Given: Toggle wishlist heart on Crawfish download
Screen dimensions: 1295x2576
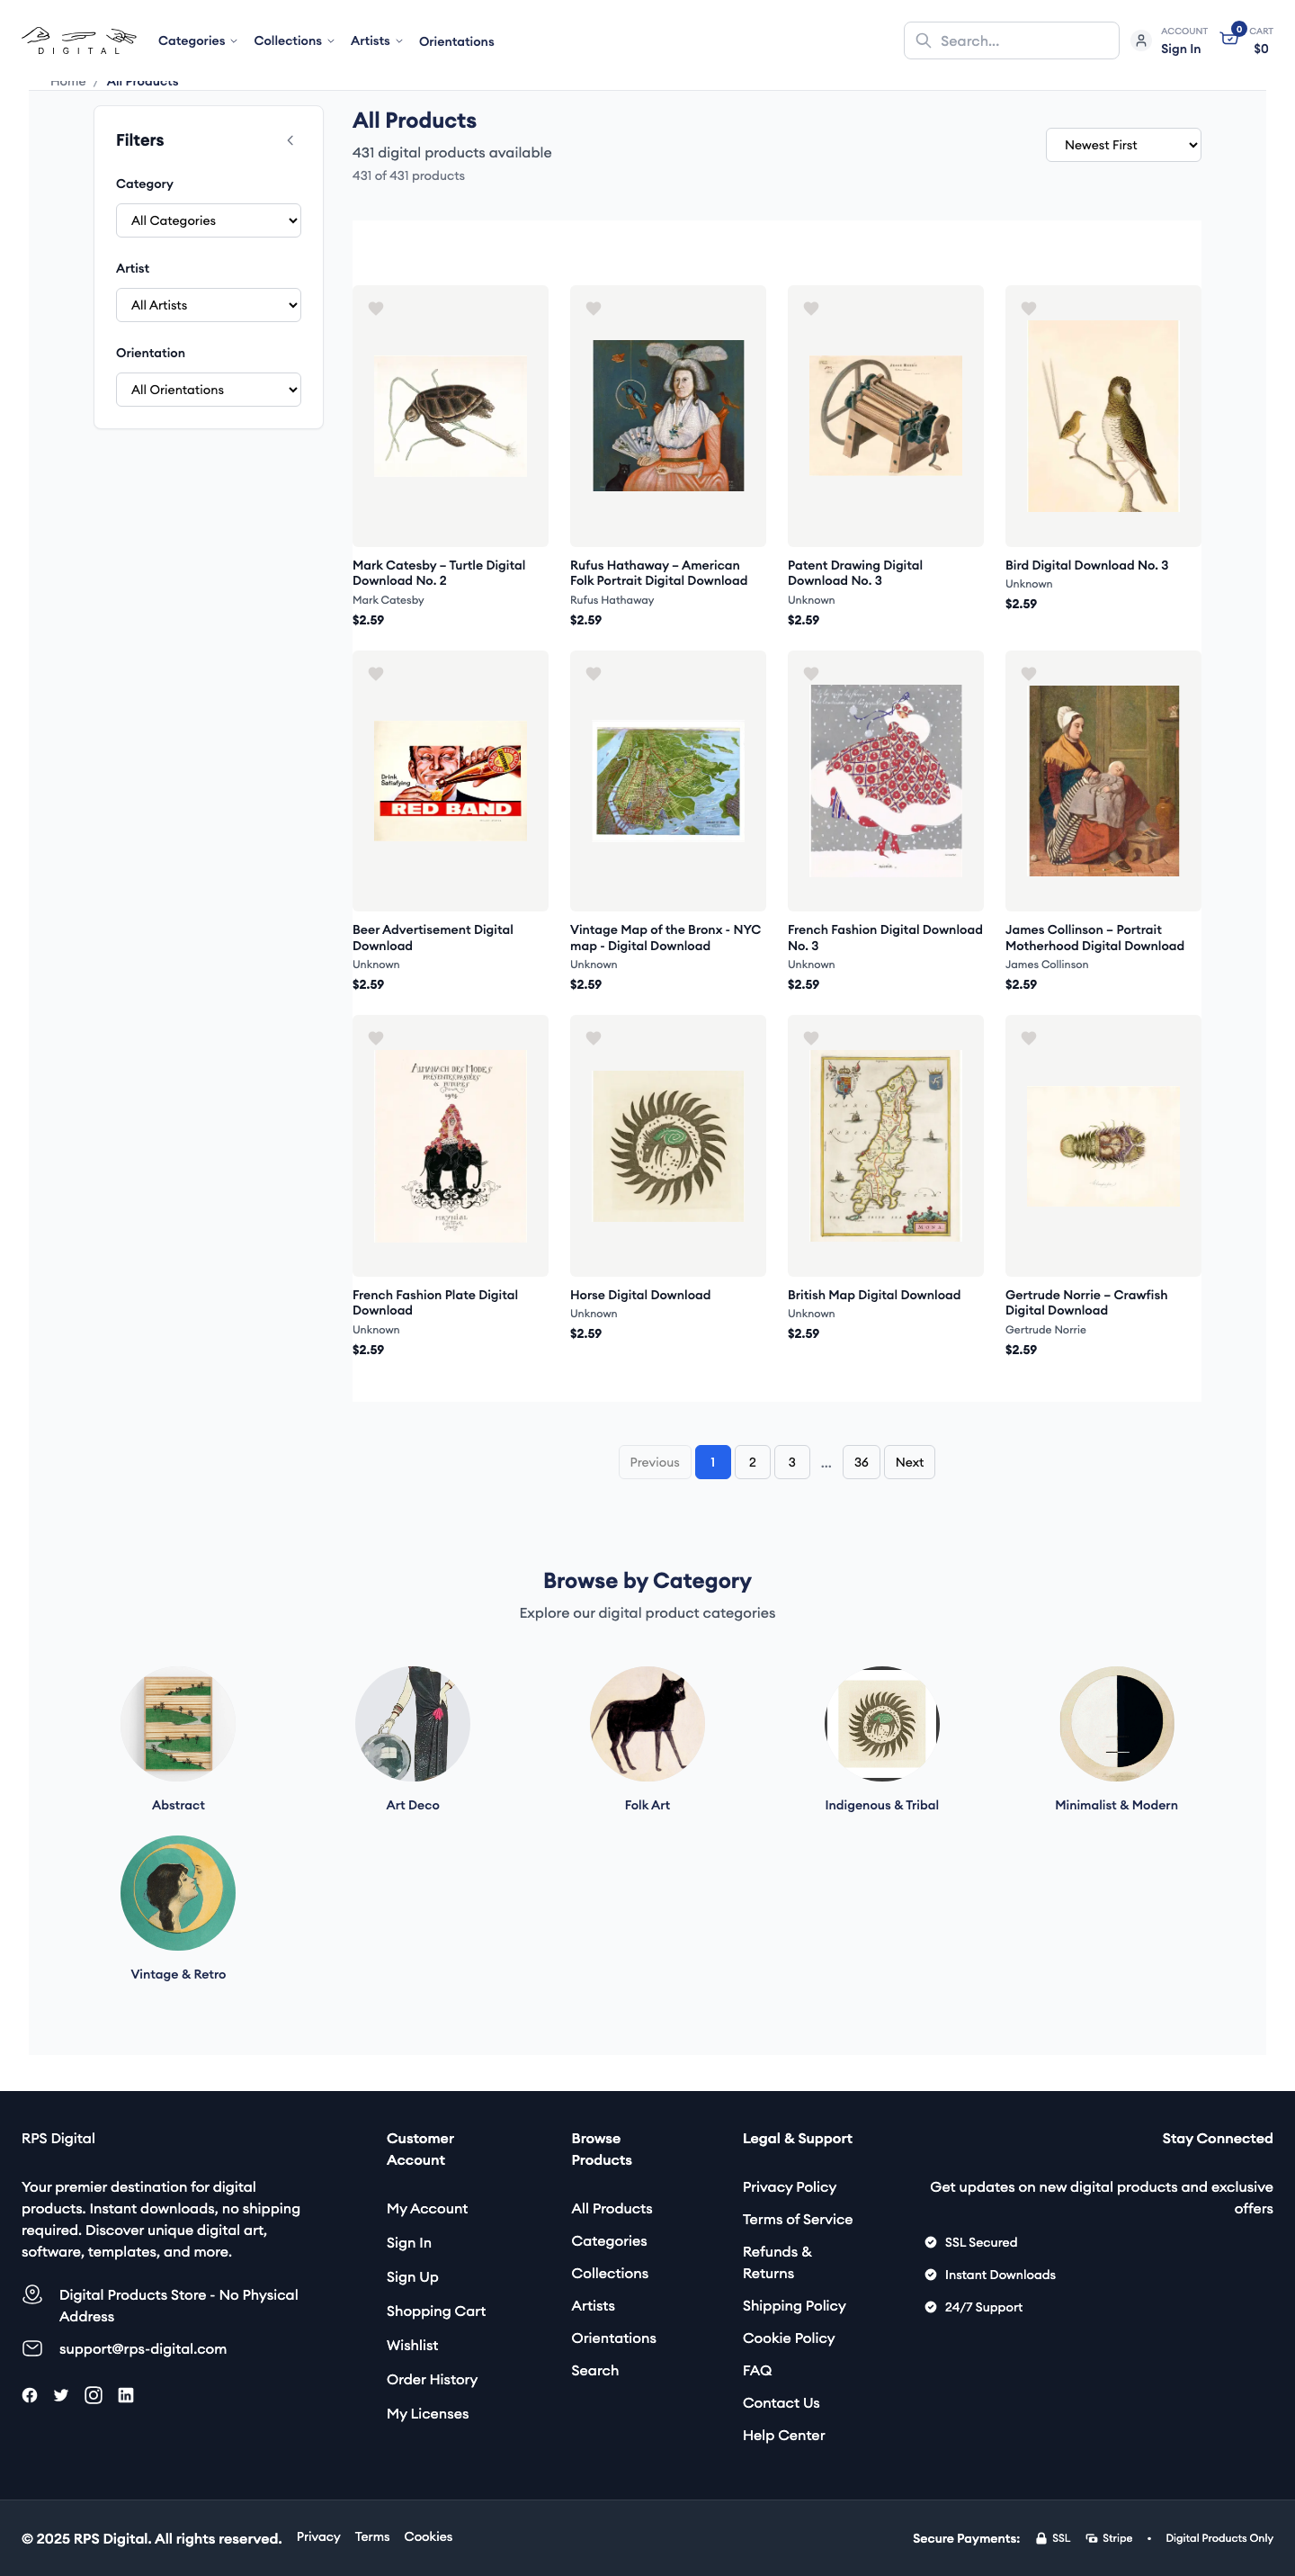Looking at the screenshot, I should (1028, 1039).
